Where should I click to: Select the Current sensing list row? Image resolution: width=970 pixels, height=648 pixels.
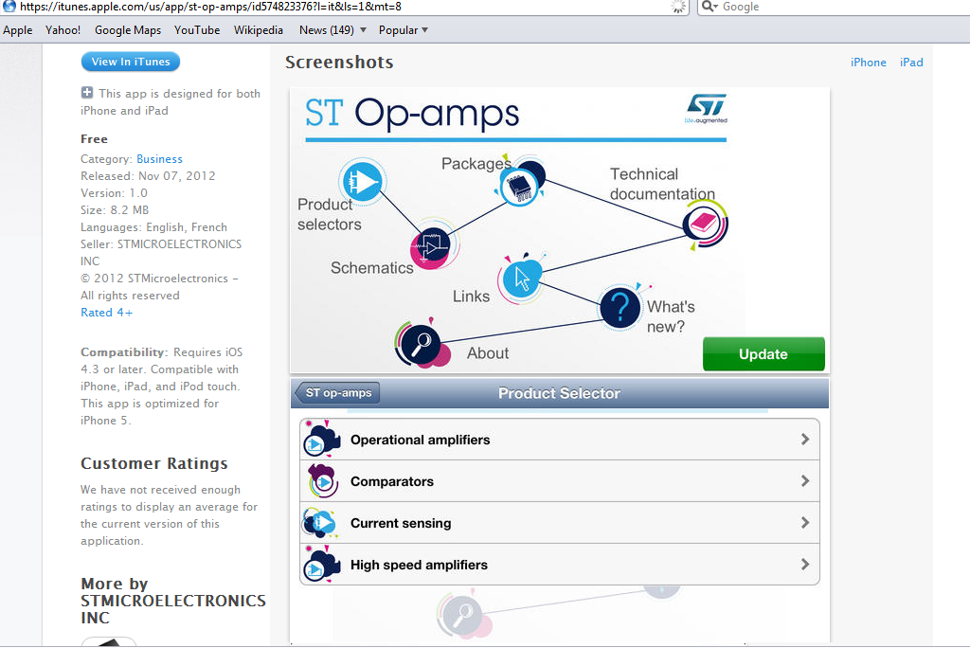click(x=559, y=523)
